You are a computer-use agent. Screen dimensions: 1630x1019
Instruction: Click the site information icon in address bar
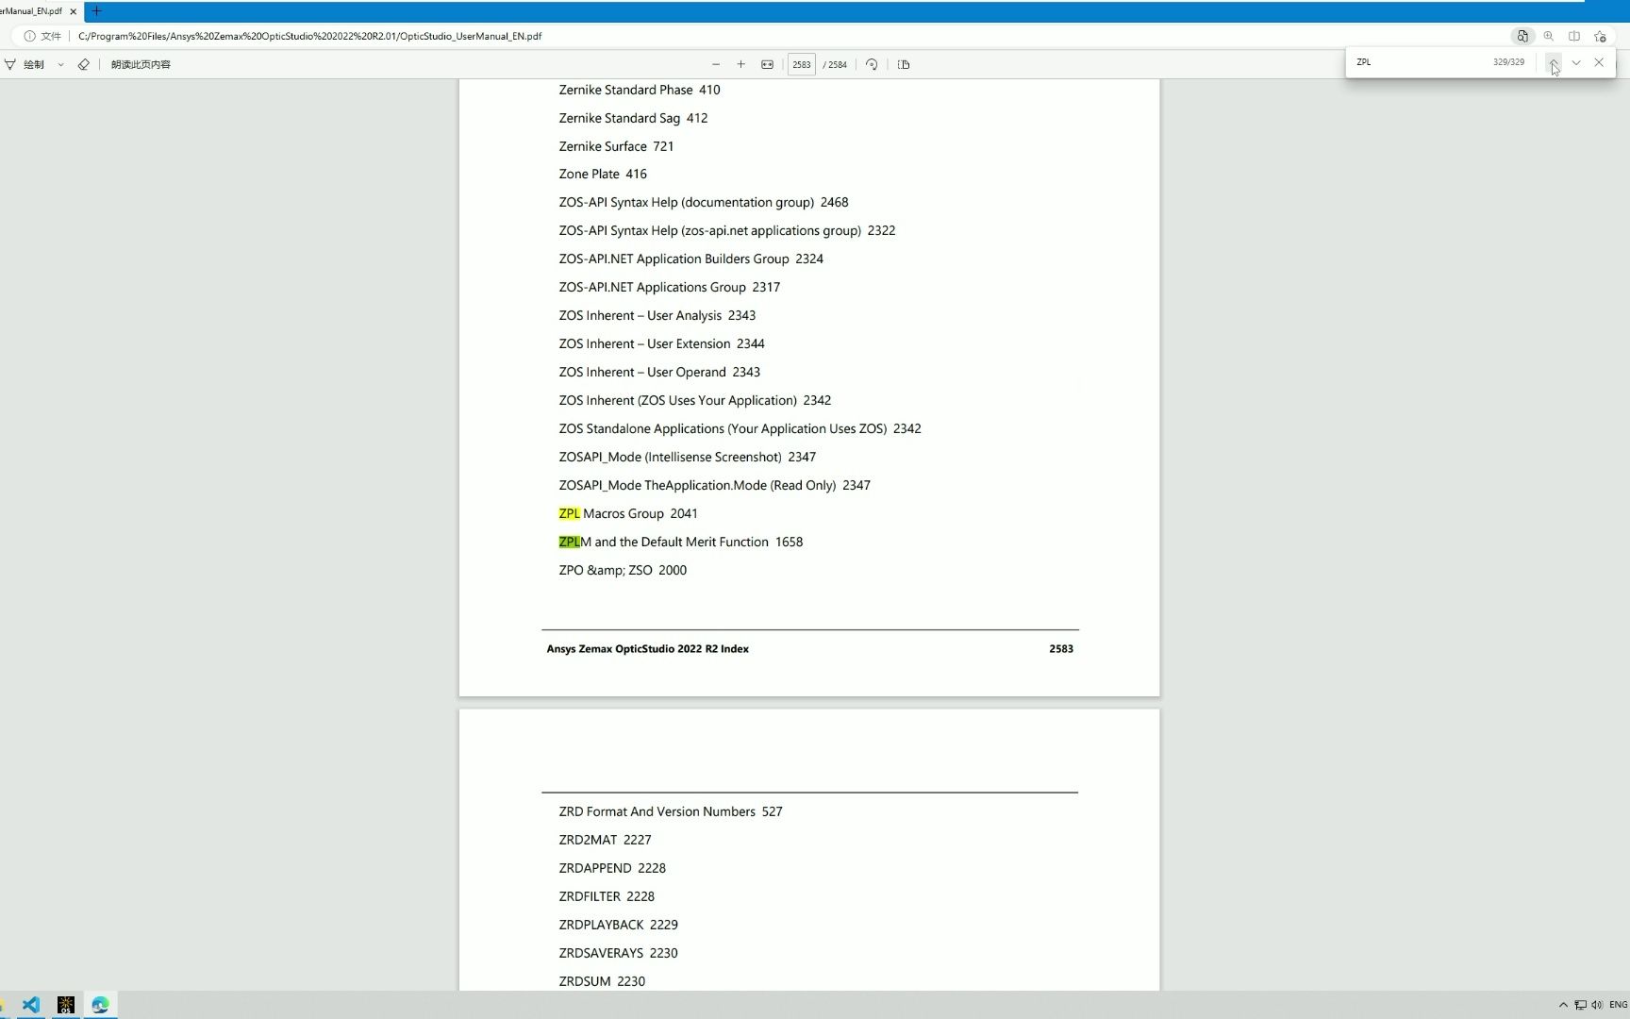[x=29, y=36]
